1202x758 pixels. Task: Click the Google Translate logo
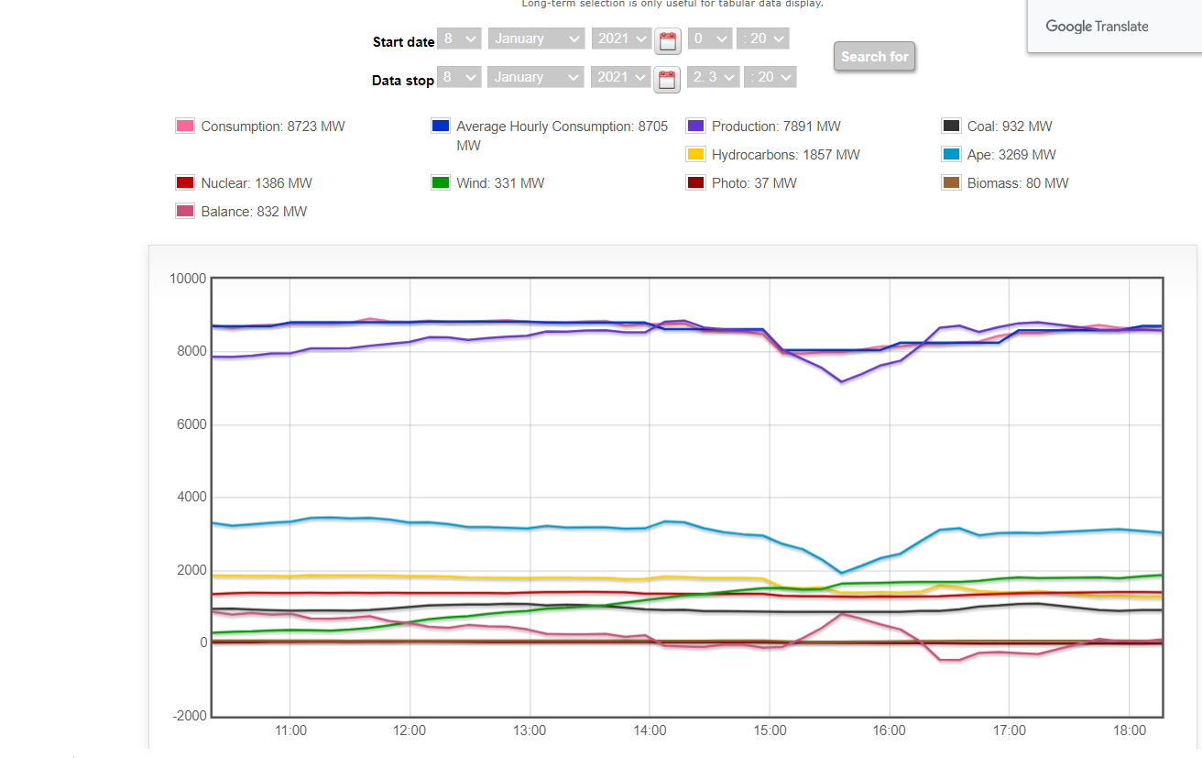(x=1097, y=27)
